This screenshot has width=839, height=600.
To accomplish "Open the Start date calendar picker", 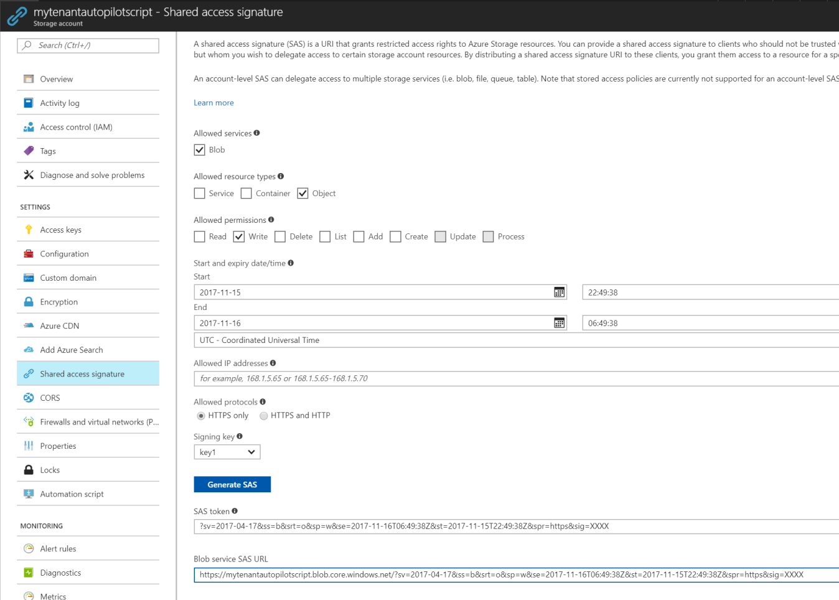I will coord(560,292).
